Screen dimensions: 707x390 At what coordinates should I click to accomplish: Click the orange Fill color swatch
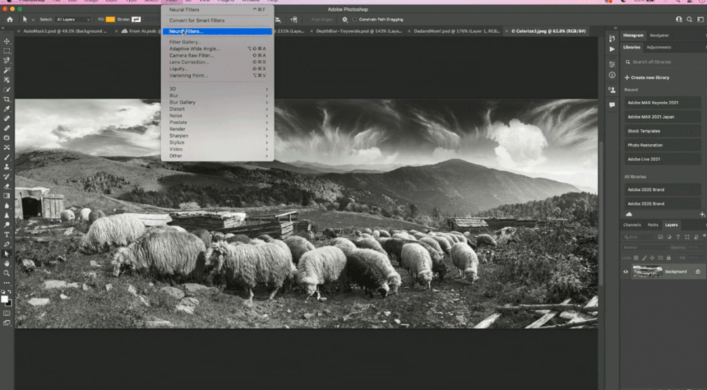[110, 20]
